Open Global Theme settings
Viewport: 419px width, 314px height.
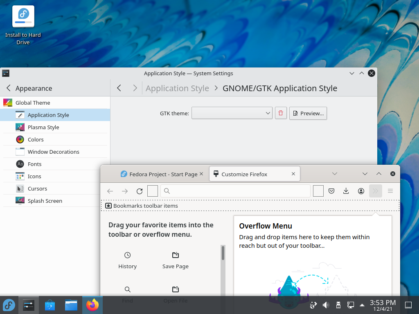click(x=55, y=103)
